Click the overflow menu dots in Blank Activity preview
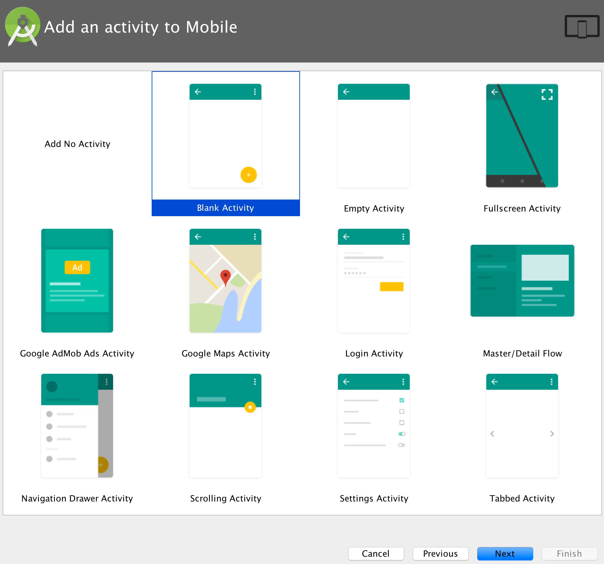Image resolution: width=604 pixels, height=564 pixels. [x=255, y=92]
